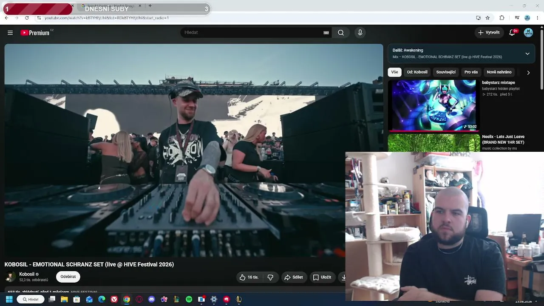
Task: Open the Kobosil channel avatar
Action: click(x=10, y=277)
